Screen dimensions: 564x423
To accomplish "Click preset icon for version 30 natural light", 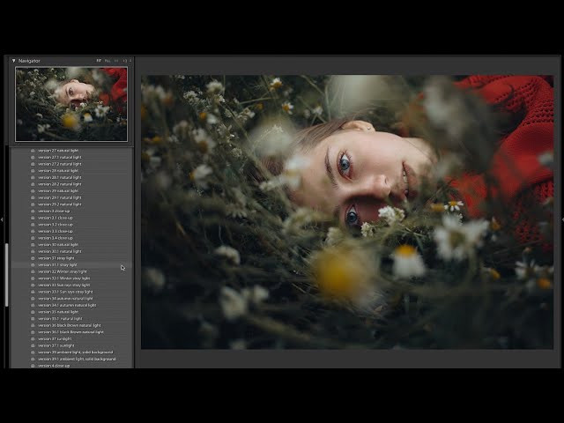I will [33, 245].
